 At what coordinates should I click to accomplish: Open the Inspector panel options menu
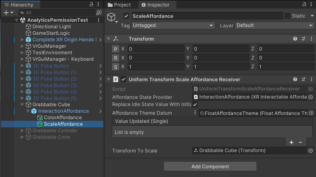(x=311, y=5)
